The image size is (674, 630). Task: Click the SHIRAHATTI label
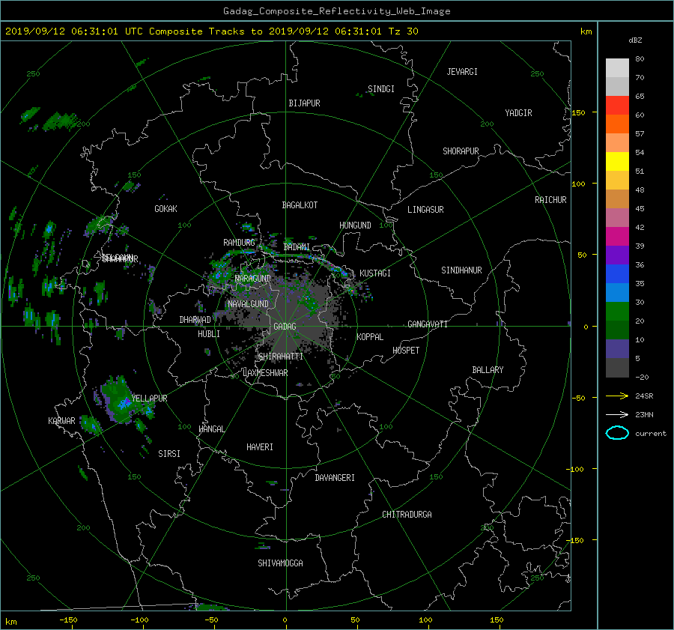[281, 357]
